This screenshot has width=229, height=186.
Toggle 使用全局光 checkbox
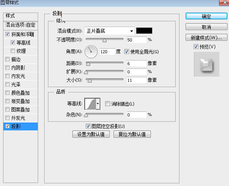pyautogui.click(x=127, y=52)
